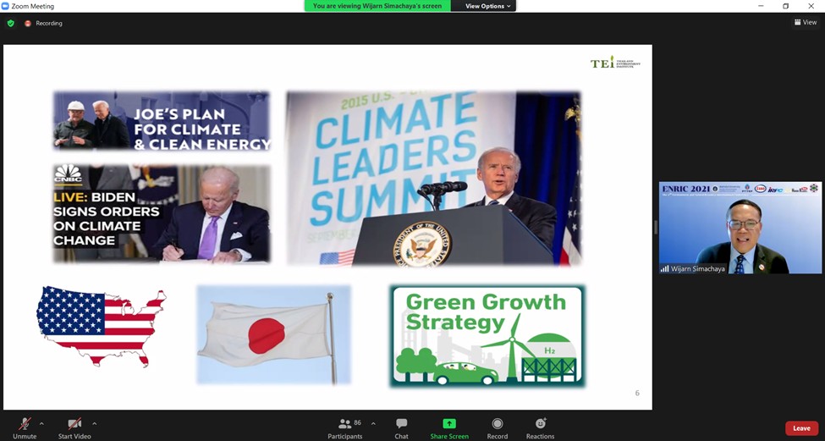Start Video with the camera button

click(x=74, y=427)
